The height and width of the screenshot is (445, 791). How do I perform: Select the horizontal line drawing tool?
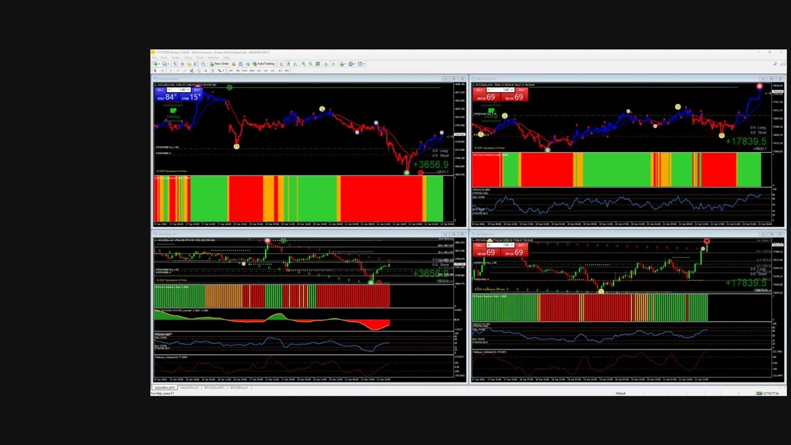coord(178,70)
